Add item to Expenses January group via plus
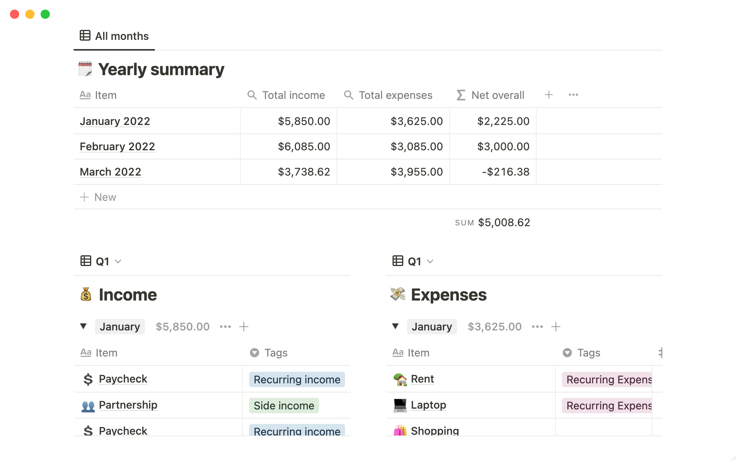This screenshot has height=460, width=736. [556, 327]
